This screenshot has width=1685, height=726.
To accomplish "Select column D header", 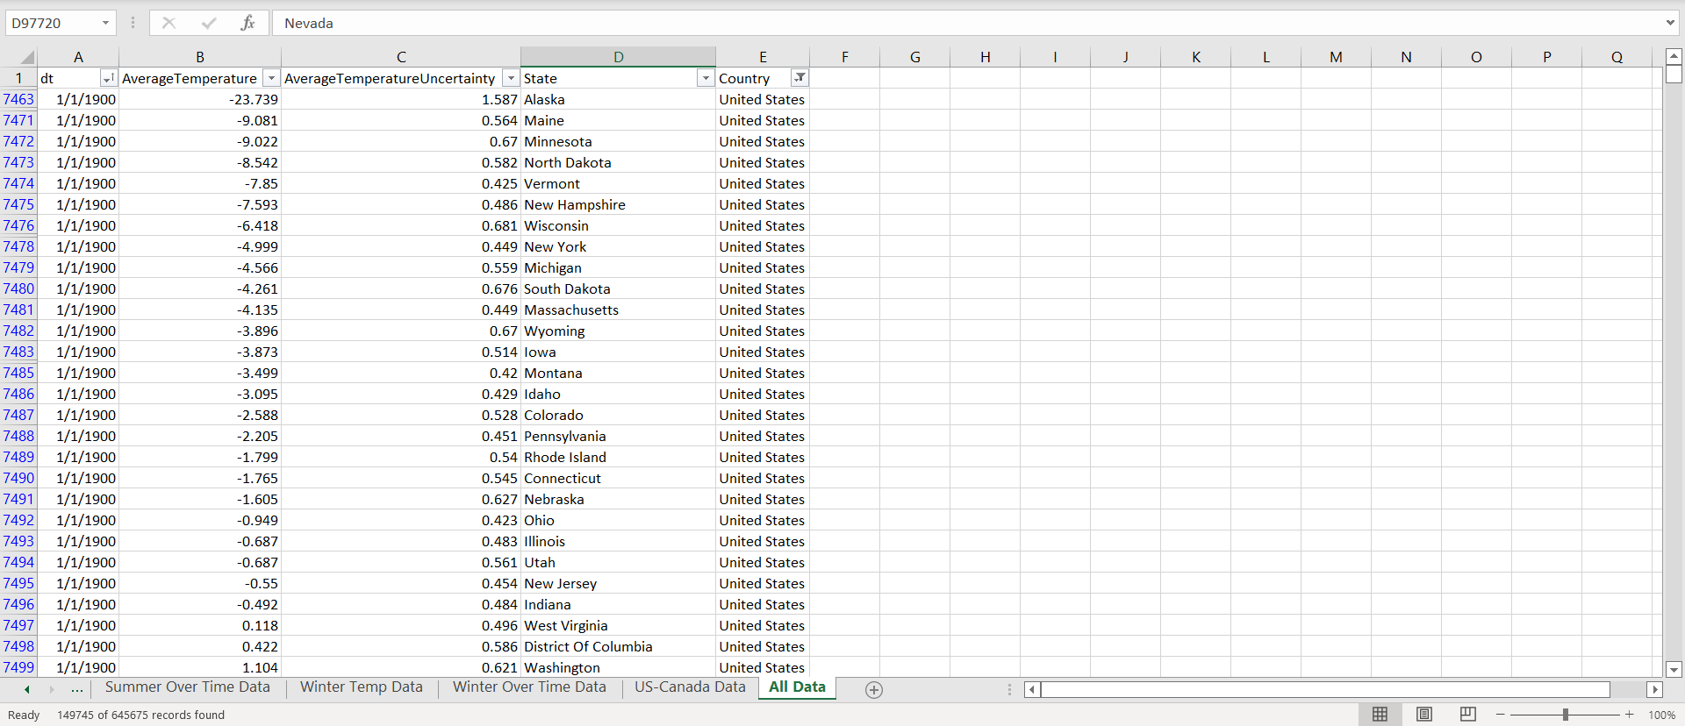I will [x=618, y=57].
